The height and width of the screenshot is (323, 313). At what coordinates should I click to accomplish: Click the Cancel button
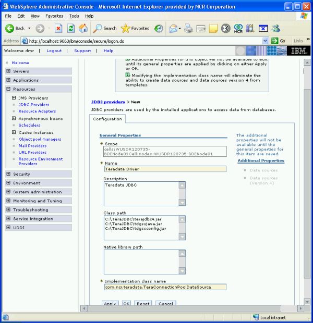tap(166, 303)
